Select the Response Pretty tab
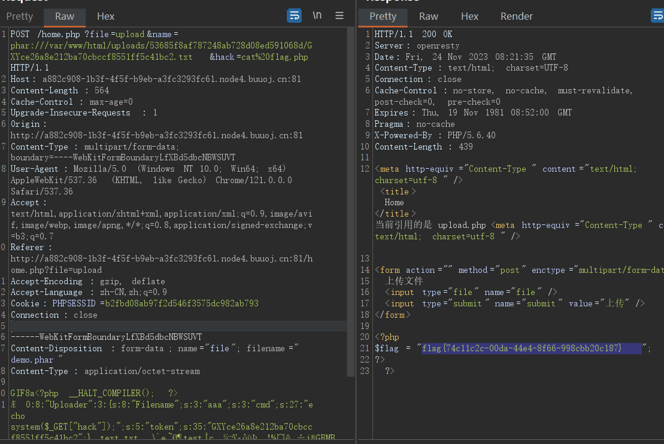The height and width of the screenshot is (444, 664). [x=383, y=17]
